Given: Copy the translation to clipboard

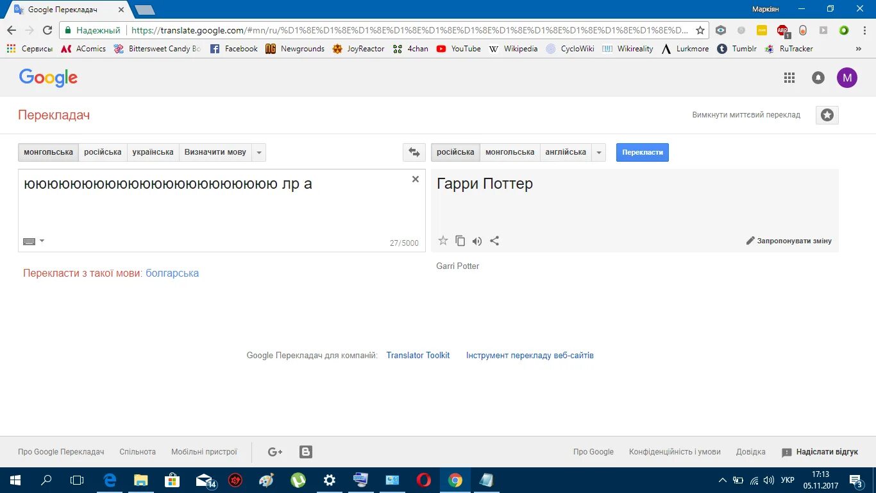Looking at the screenshot, I should click(x=460, y=241).
